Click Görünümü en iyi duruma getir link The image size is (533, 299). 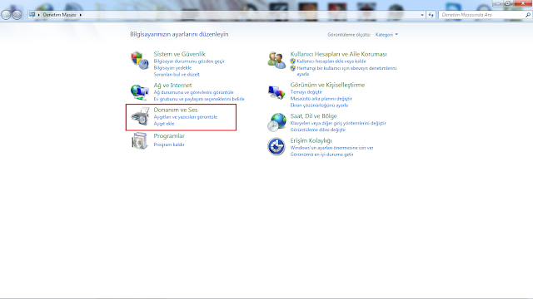321,154
